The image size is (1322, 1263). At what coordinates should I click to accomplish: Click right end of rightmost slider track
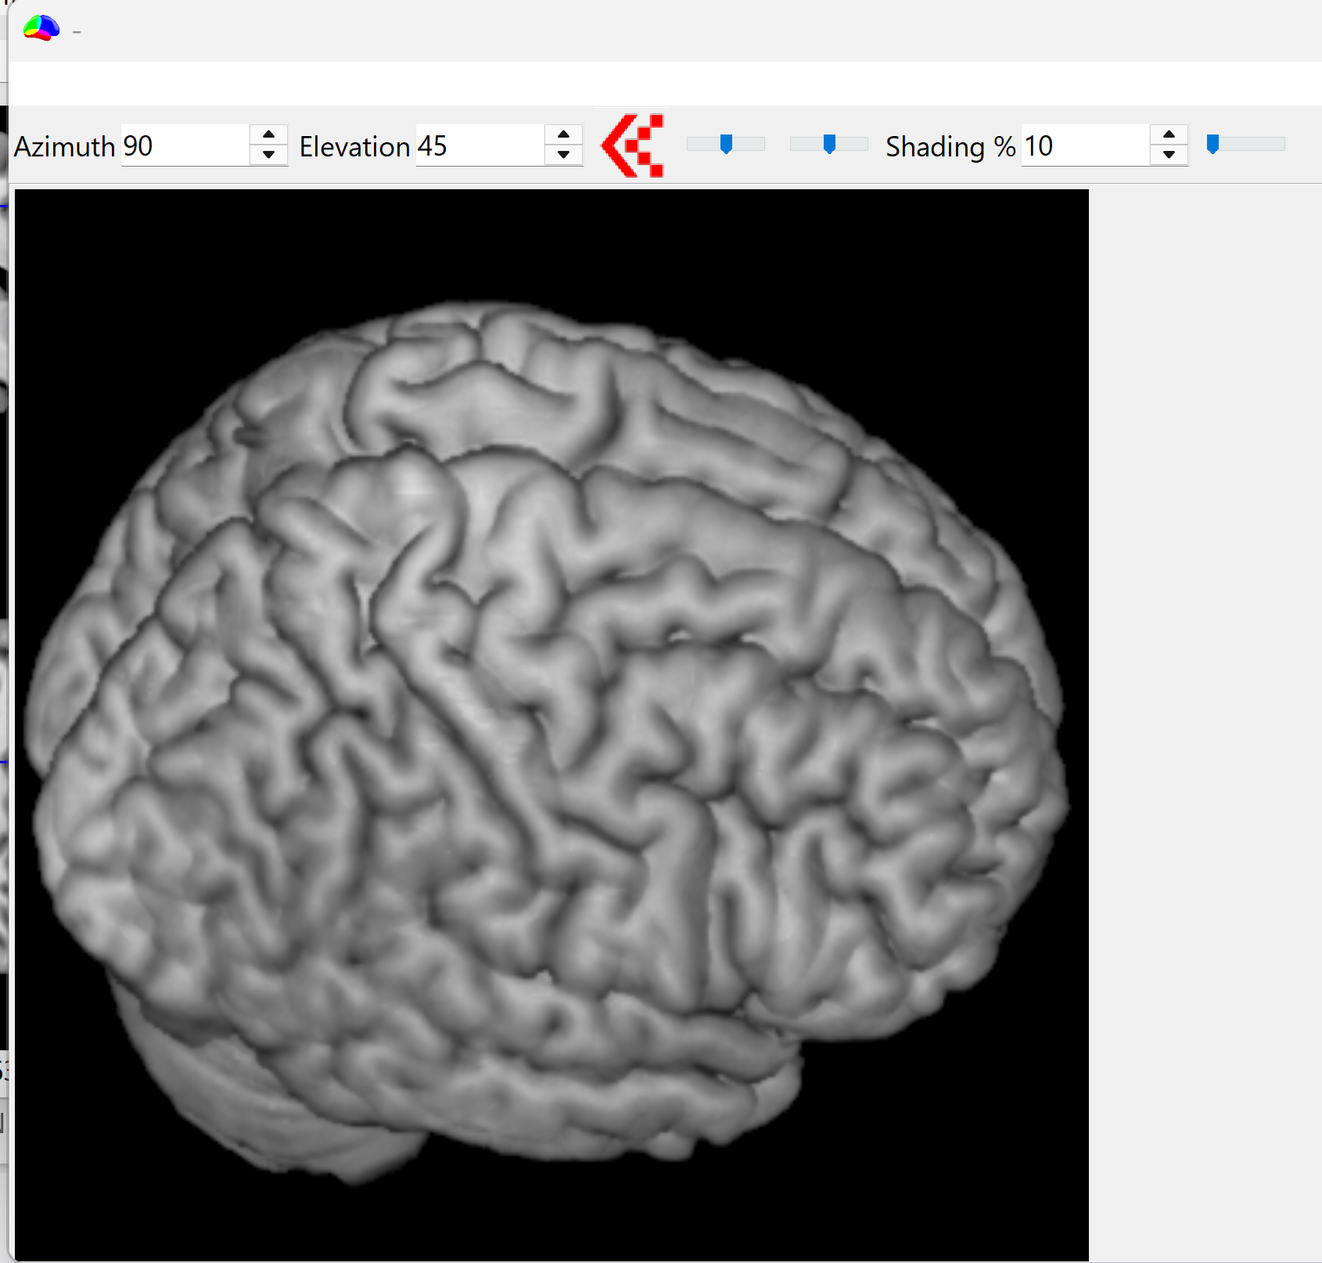tap(1280, 144)
